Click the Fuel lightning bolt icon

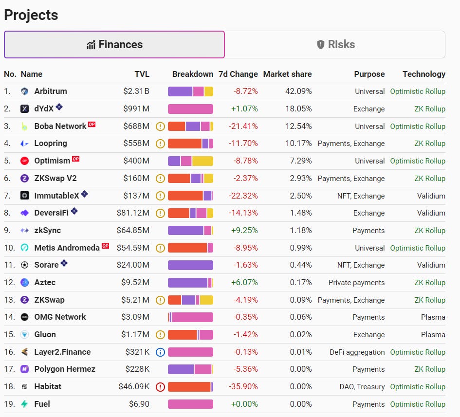click(25, 404)
